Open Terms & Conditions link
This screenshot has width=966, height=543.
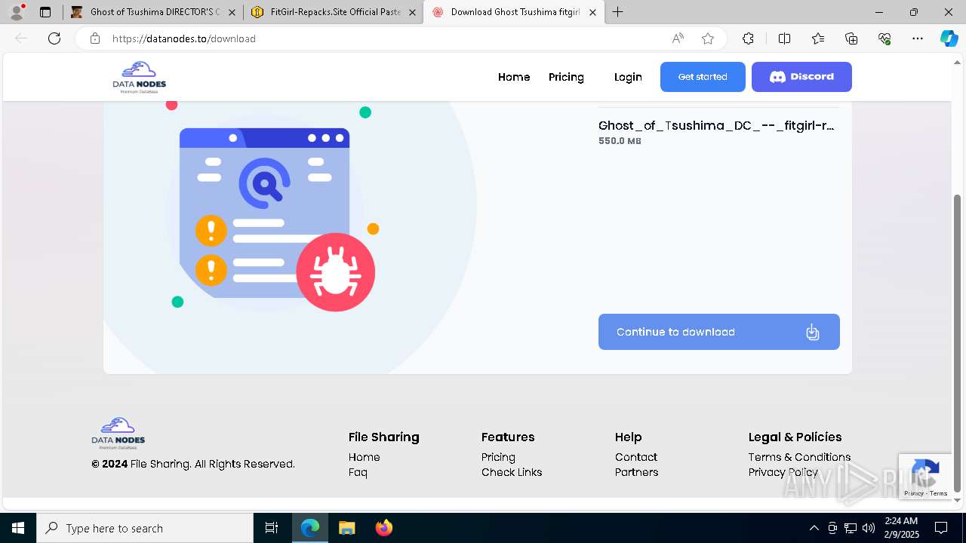pos(799,457)
